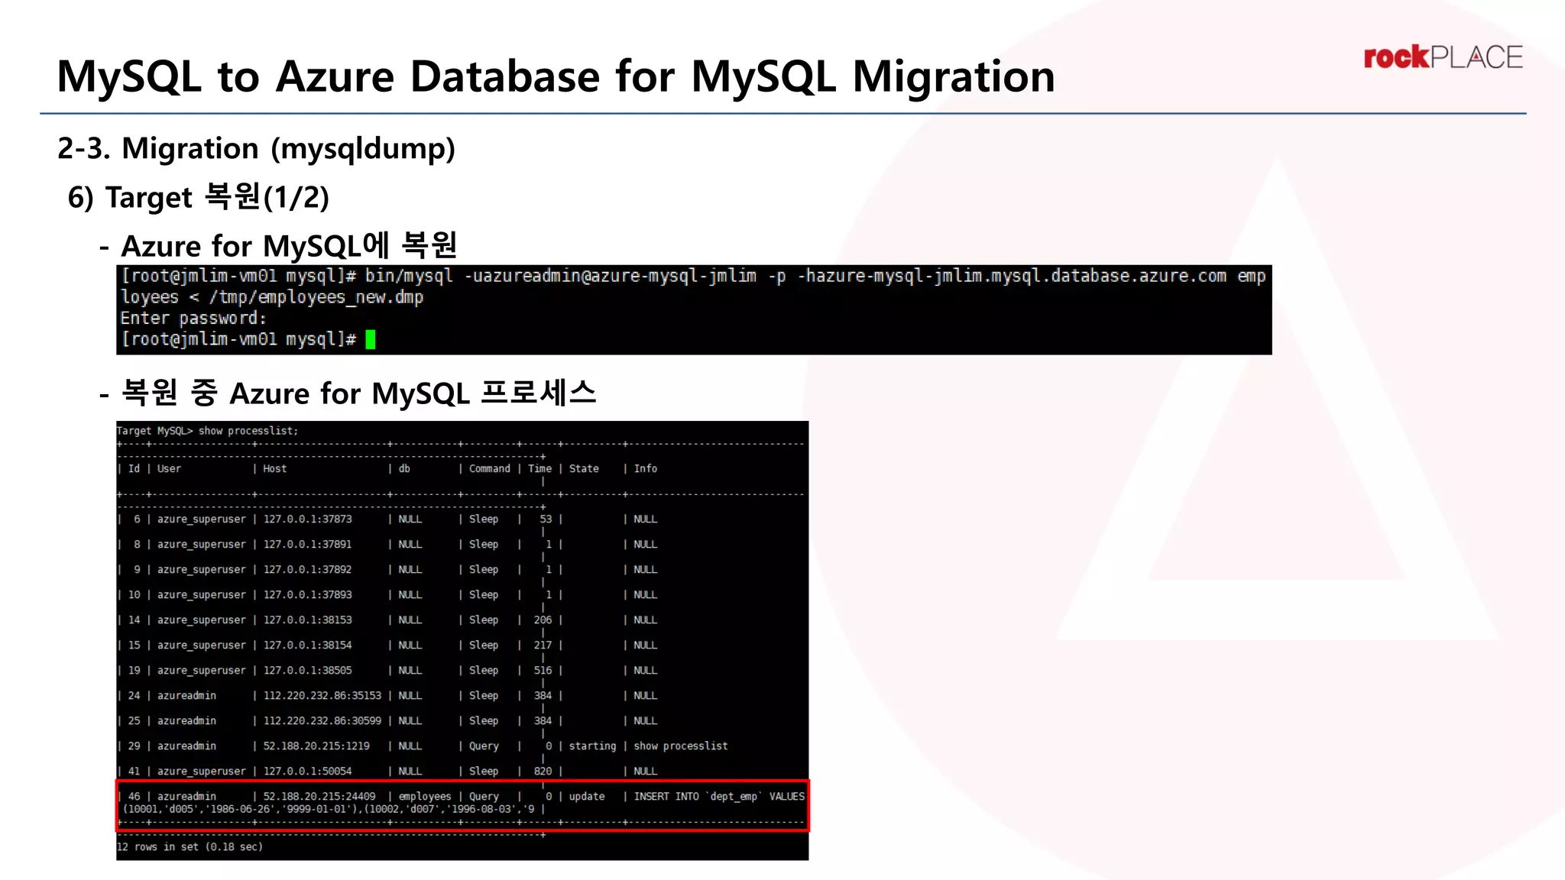Click the Time value '206'

pos(543,620)
